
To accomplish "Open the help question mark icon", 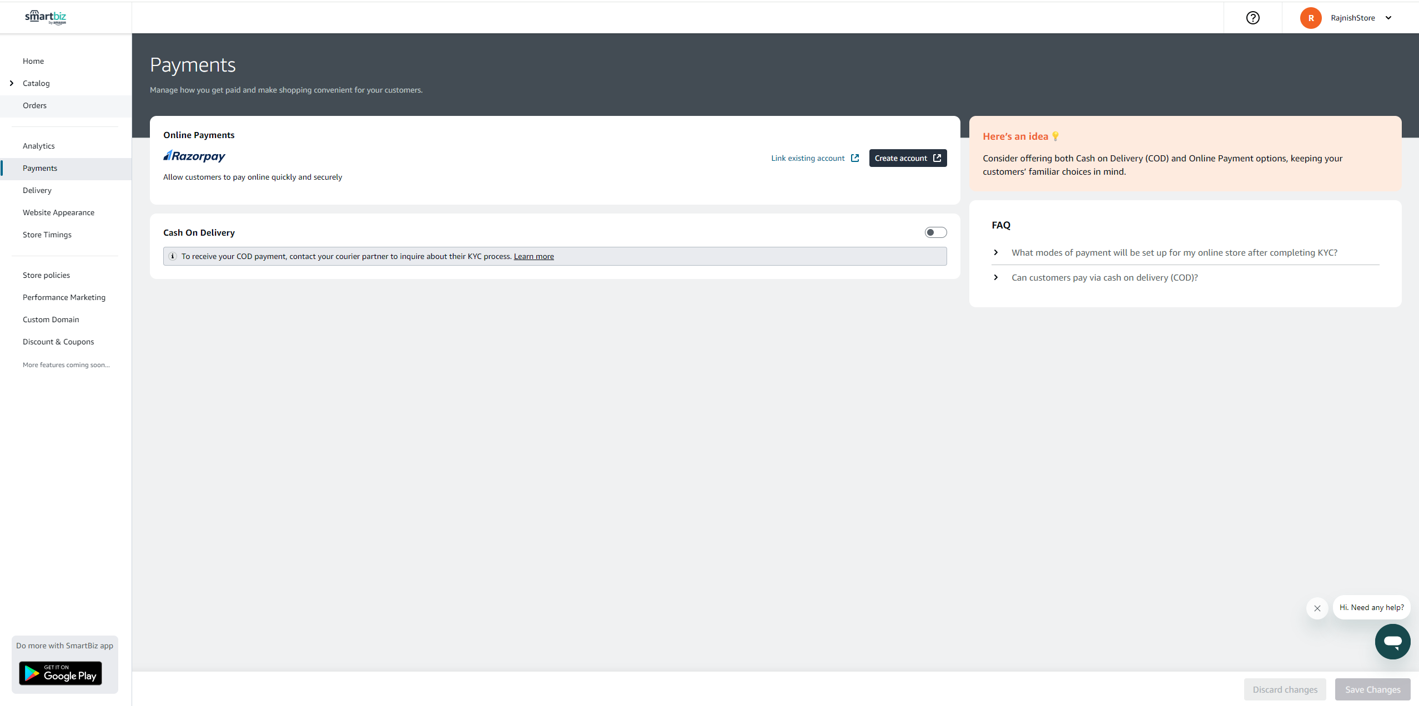I will pyautogui.click(x=1253, y=17).
